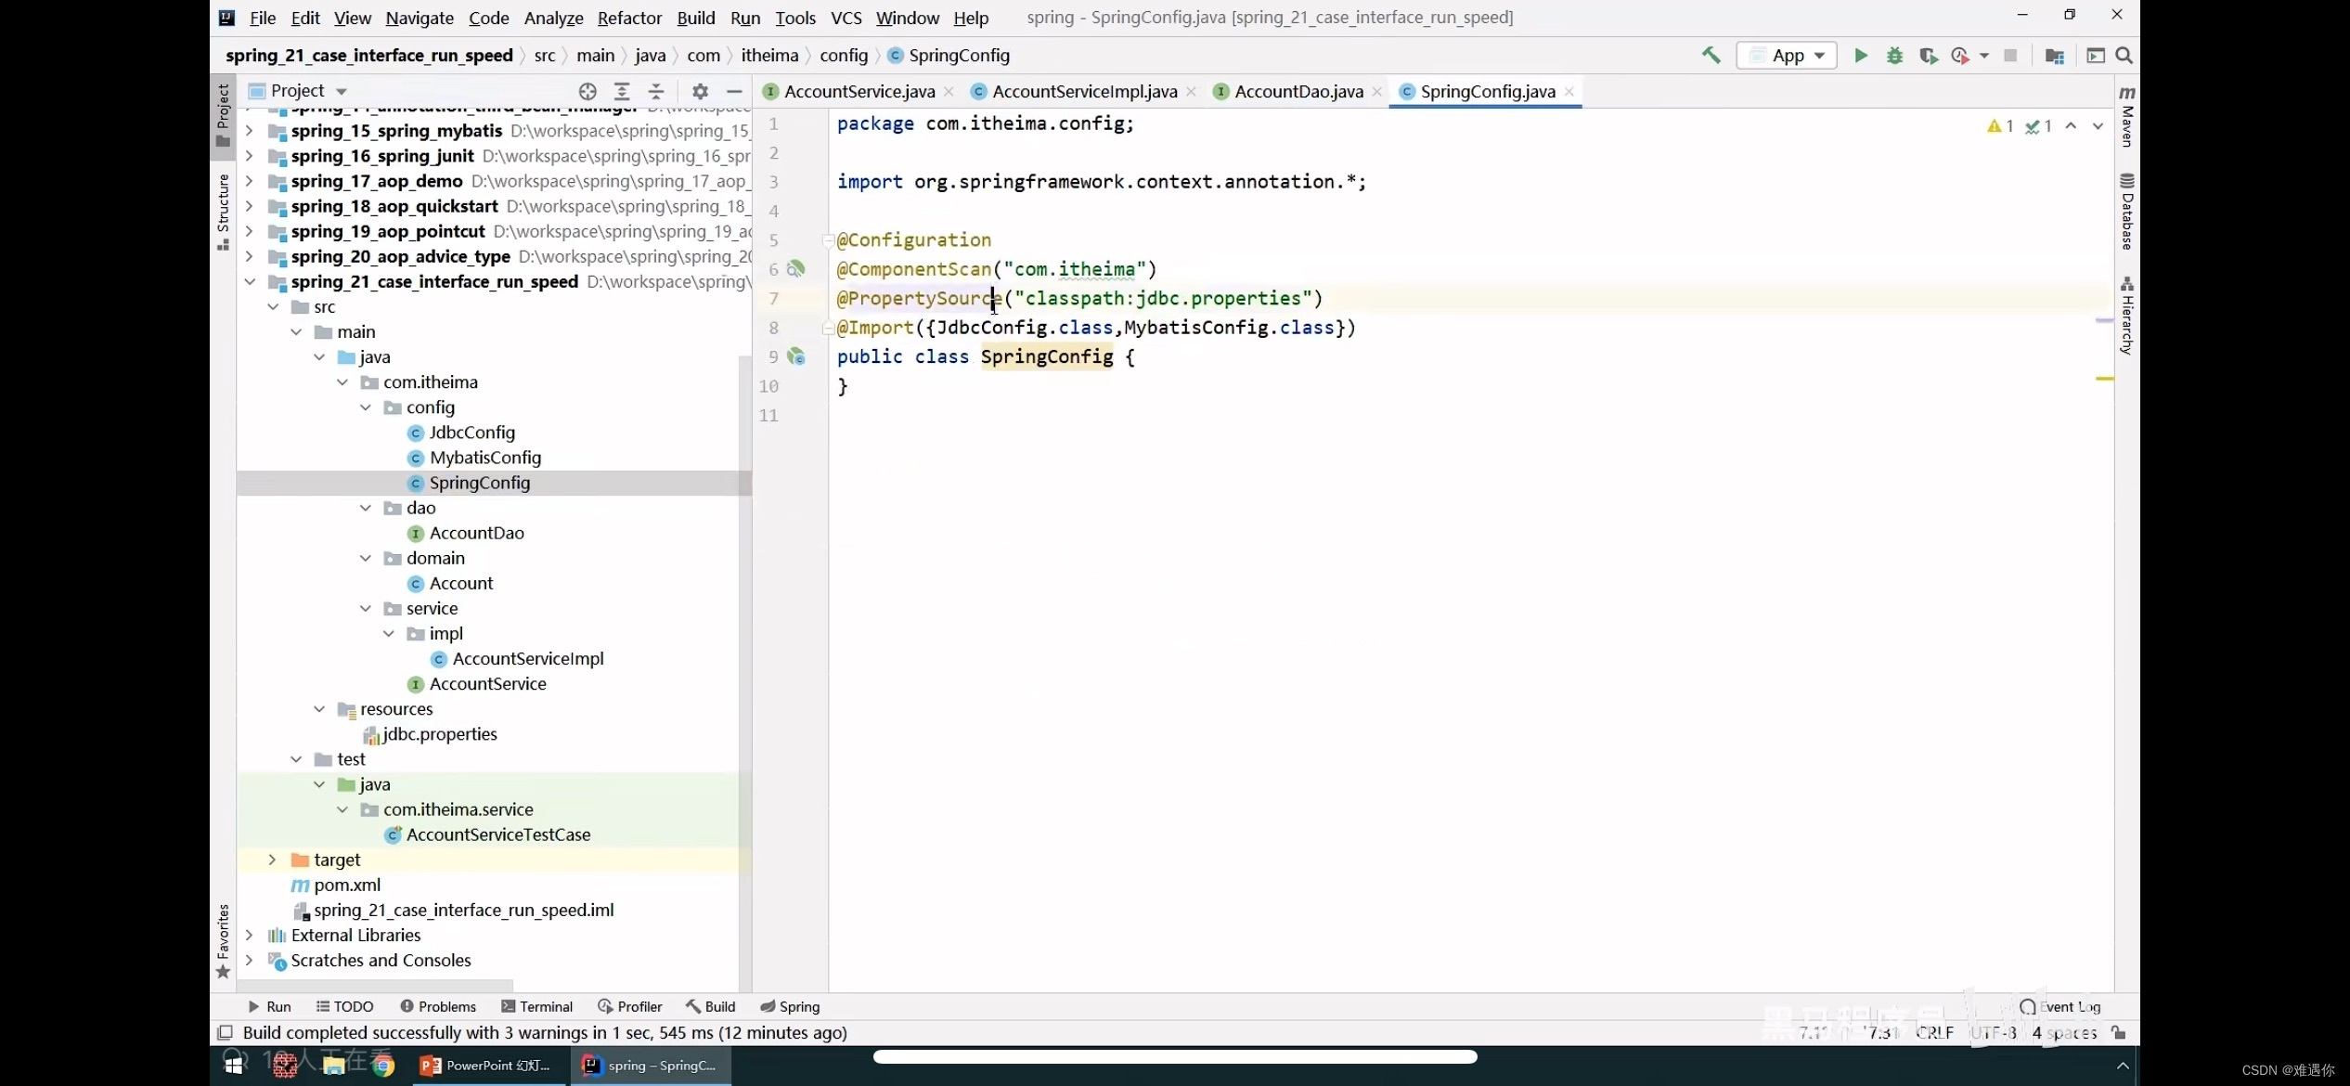This screenshot has width=2350, height=1086.
Task: Select AccountServiceTestCase in tree
Action: pos(497,834)
